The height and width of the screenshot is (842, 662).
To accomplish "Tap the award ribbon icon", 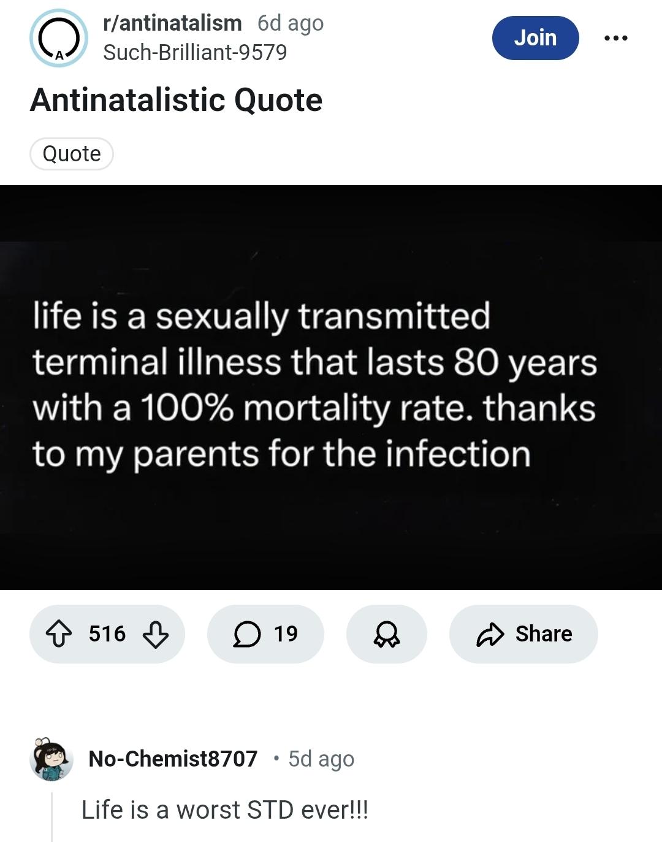I will click(x=386, y=634).
